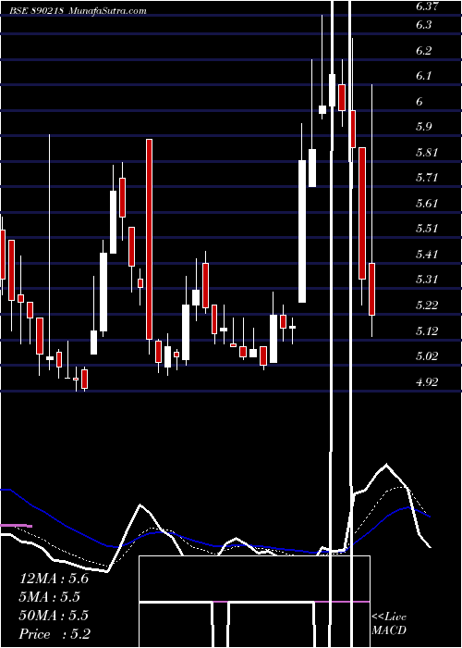
Task: Click the 5MA : 5.5 readout
Action: pyautogui.click(x=50, y=597)
